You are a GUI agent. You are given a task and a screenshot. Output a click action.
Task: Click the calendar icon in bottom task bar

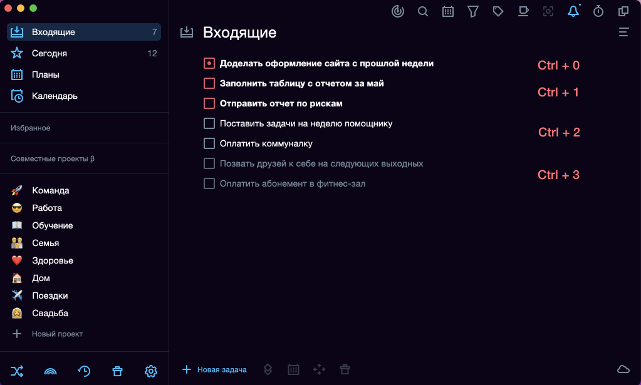coord(293,369)
